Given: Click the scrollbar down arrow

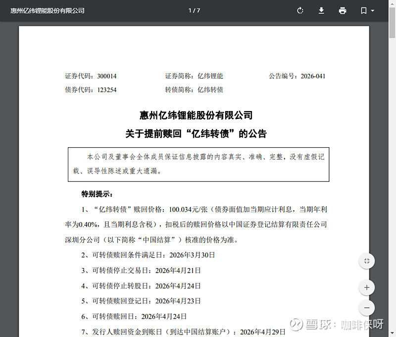Looking at the screenshot, I should [x=392, y=334].
